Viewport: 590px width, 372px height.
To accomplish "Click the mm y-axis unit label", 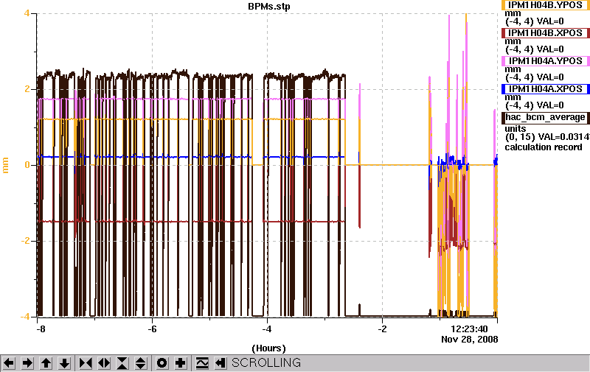I will 5,165.
